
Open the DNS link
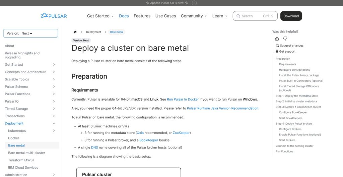tap(94, 147)
